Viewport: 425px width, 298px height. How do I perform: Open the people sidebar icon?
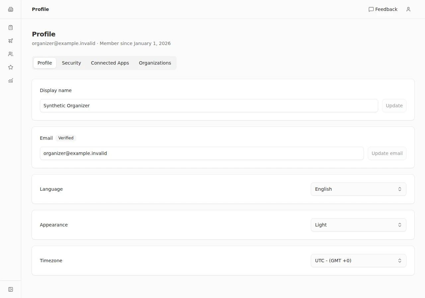(11, 54)
